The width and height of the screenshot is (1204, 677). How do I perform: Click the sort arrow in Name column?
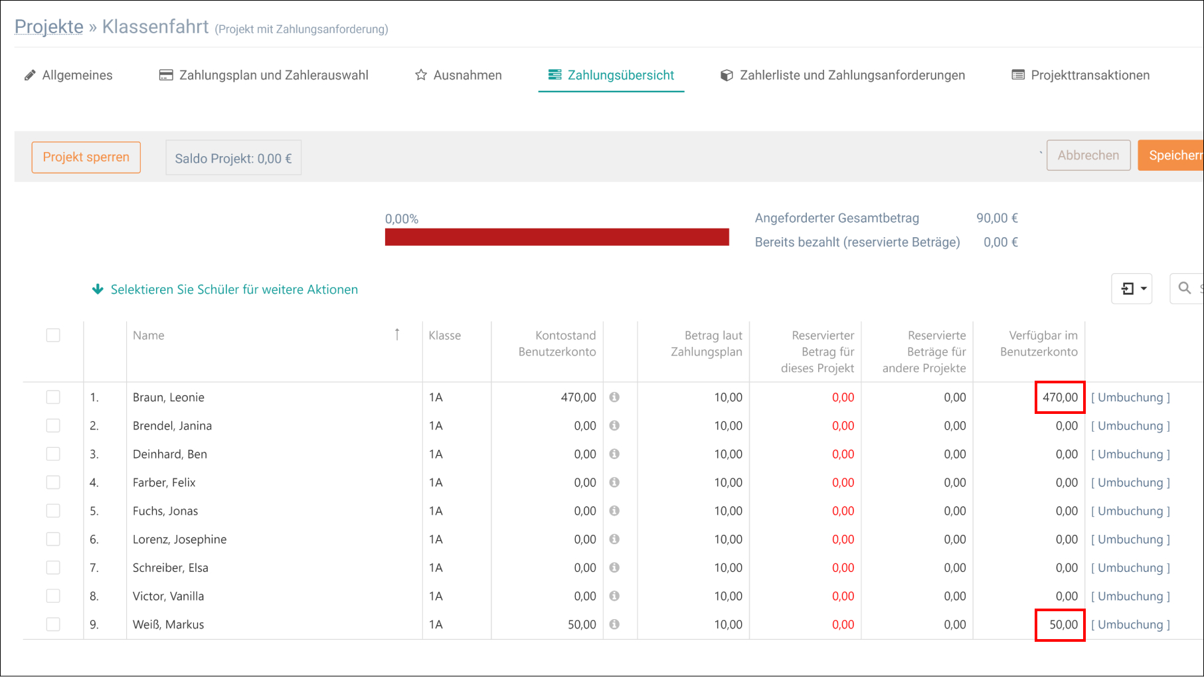pos(397,334)
